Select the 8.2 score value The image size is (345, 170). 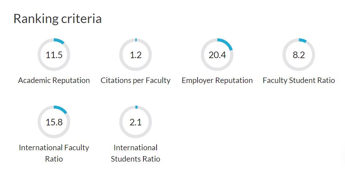(x=299, y=55)
